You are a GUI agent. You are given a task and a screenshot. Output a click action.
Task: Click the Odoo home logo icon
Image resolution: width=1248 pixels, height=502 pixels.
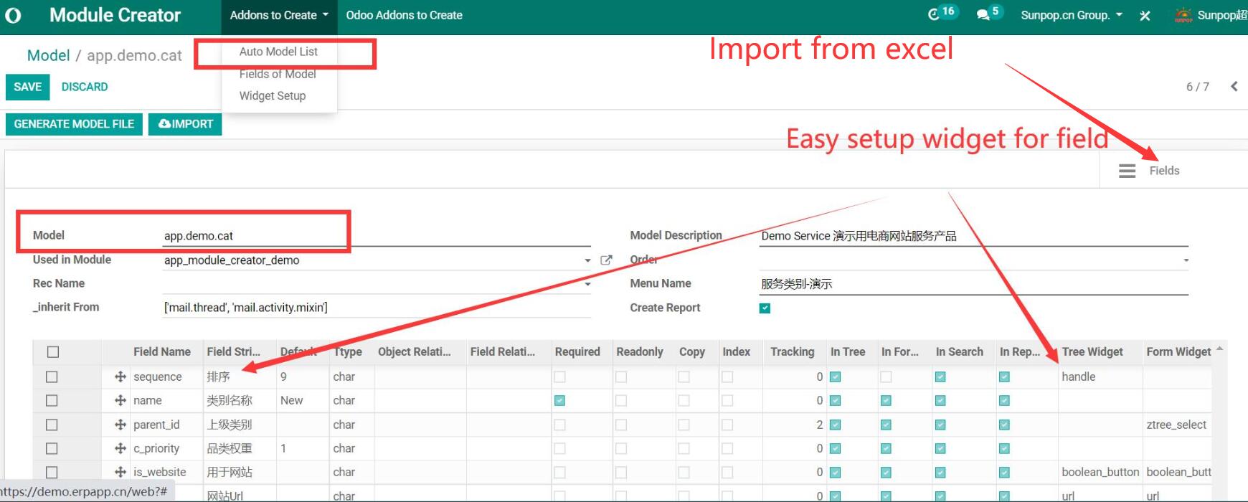(x=13, y=15)
